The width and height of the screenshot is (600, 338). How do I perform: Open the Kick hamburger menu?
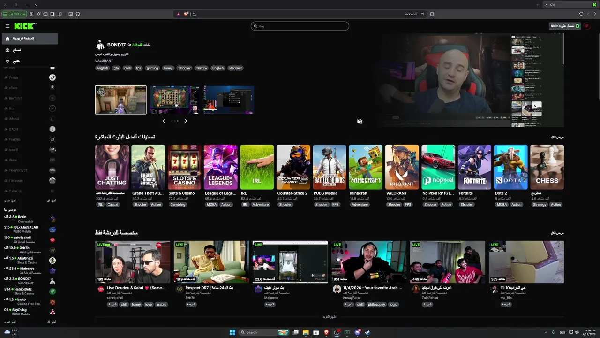coord(7,26)
